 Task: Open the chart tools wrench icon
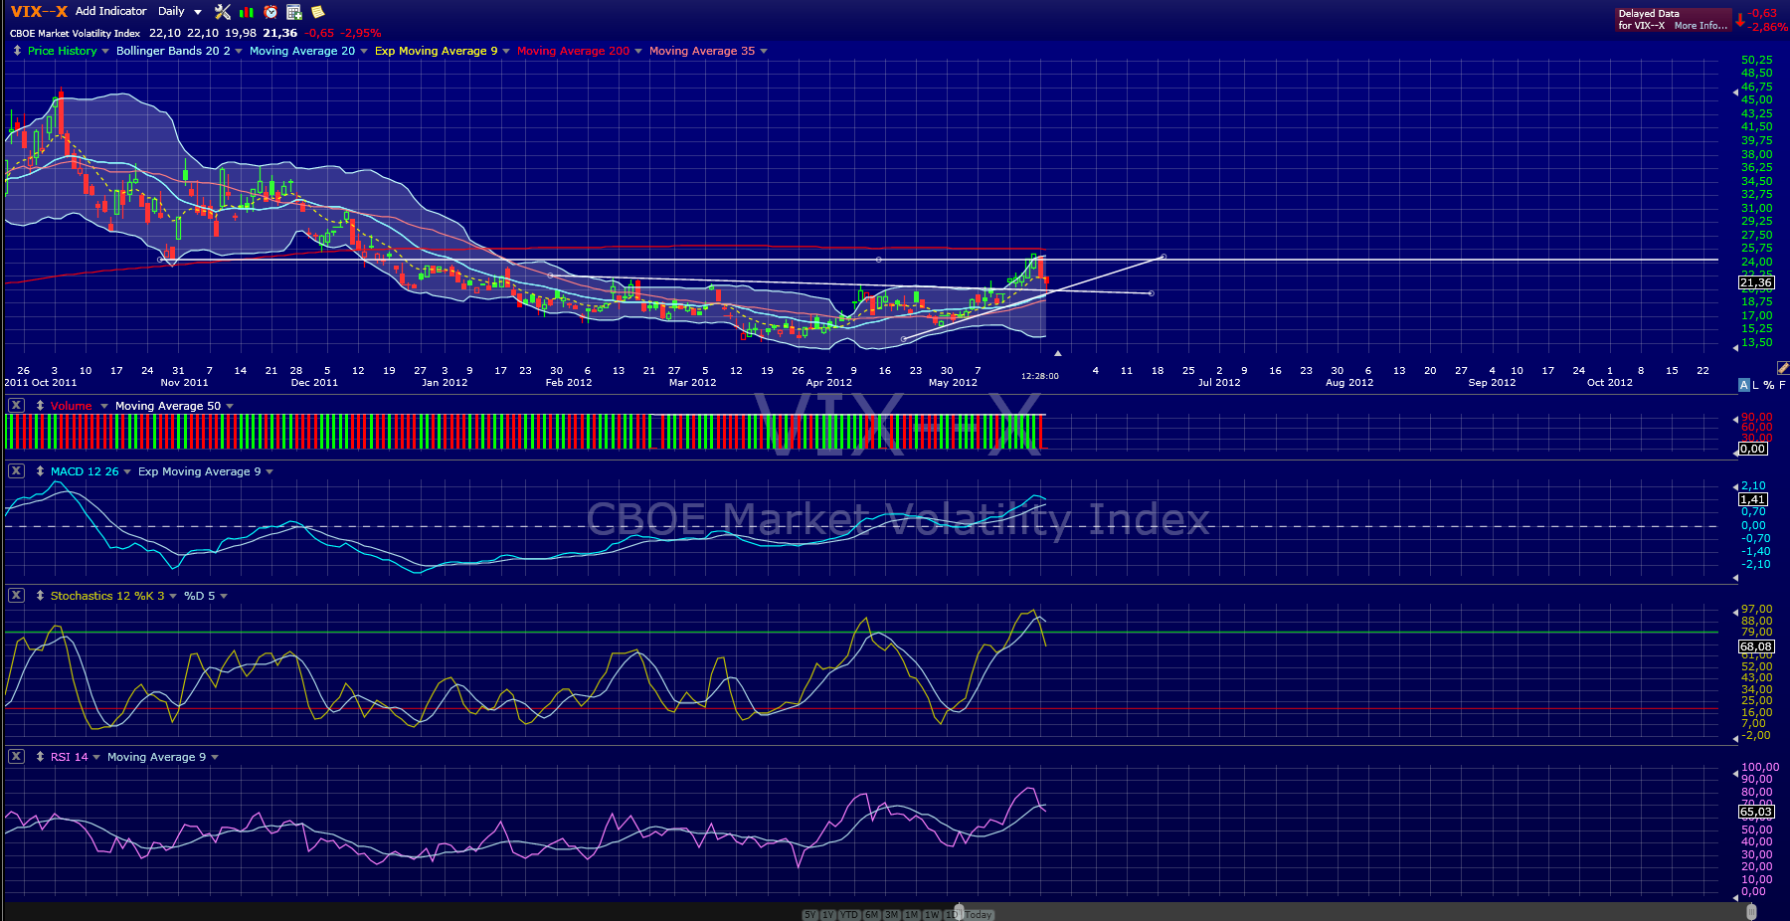coord(222,12)
